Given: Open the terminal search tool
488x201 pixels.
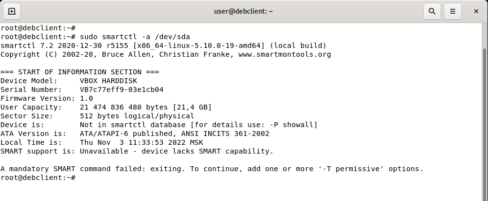Looking at the screenshot, I should point(432,11).
